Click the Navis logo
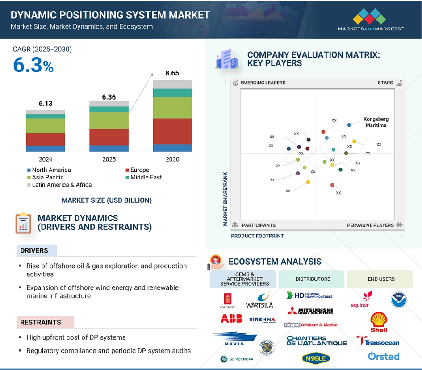 click(235, 339)
